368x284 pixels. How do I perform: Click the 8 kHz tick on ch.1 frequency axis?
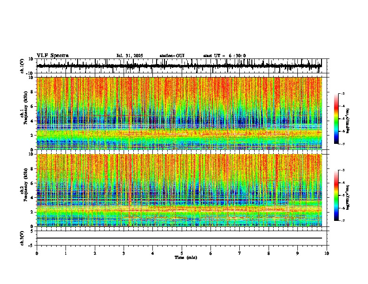coord(33,92)
